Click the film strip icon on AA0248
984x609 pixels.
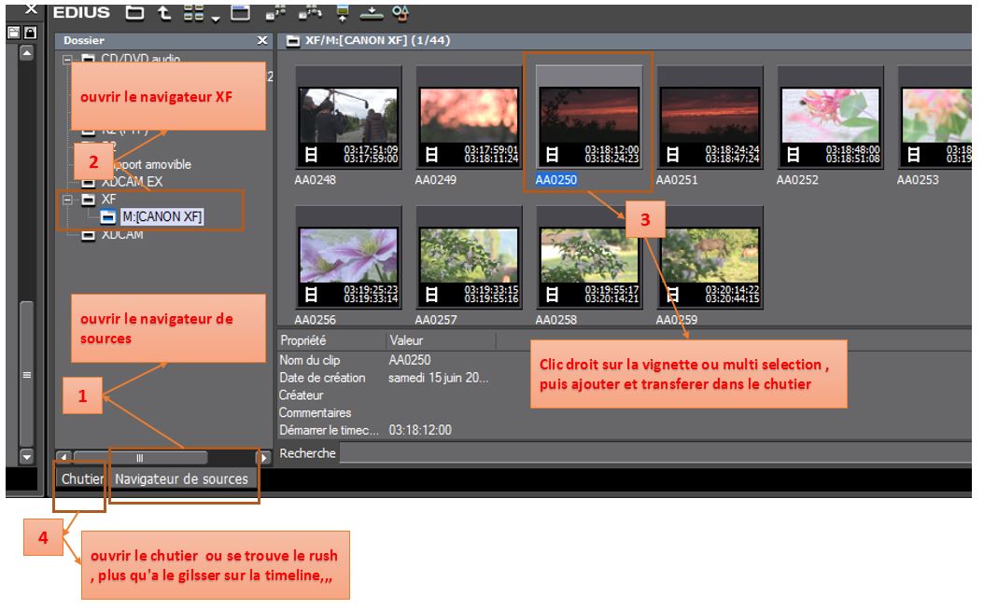coord(311,154)
